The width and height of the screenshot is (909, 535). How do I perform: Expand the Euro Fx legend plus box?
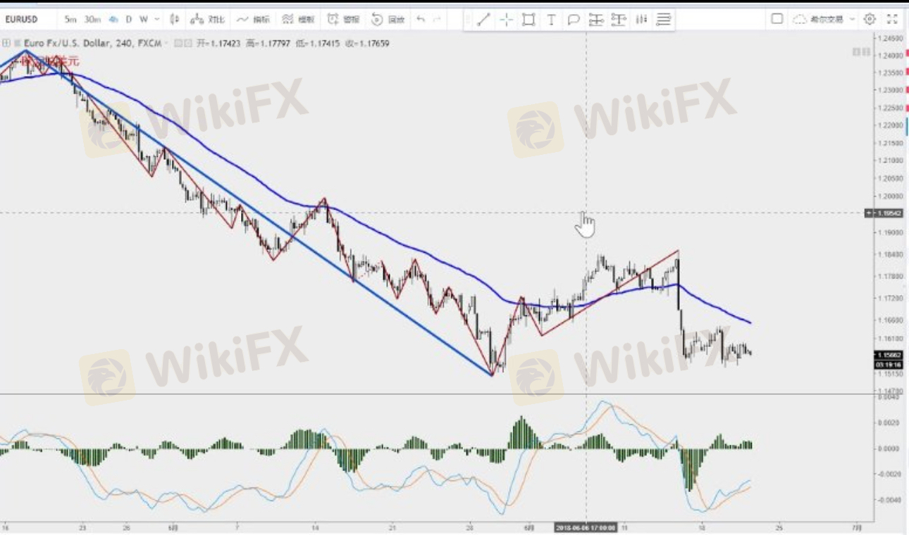point(6,44)
